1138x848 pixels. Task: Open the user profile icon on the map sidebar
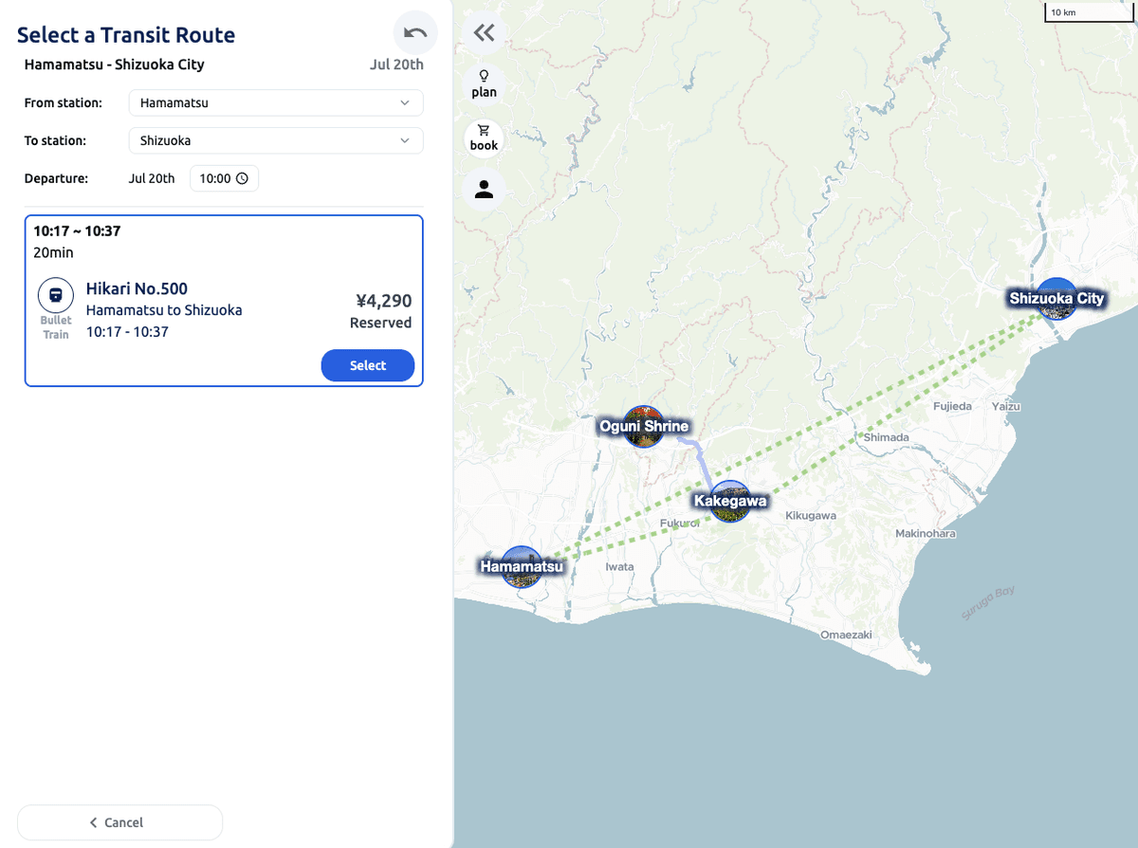[484, 189]
